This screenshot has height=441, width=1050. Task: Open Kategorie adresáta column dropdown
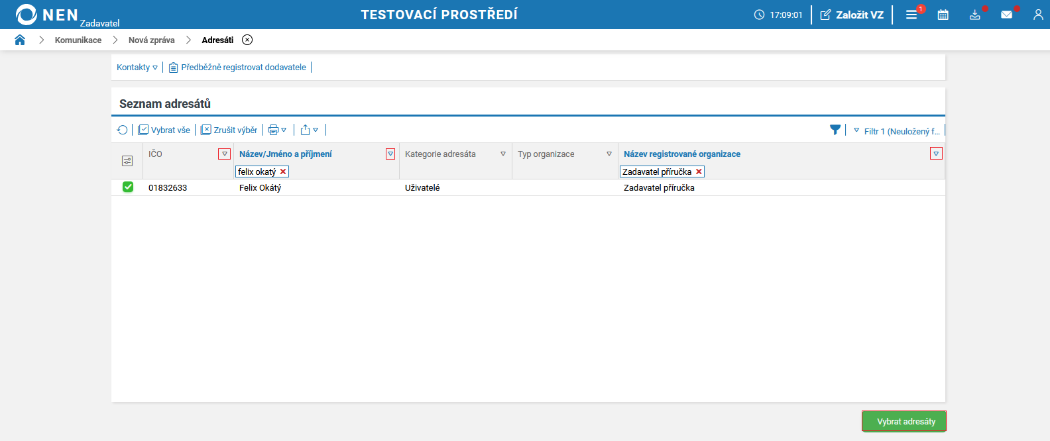click(x=503, y=154)
